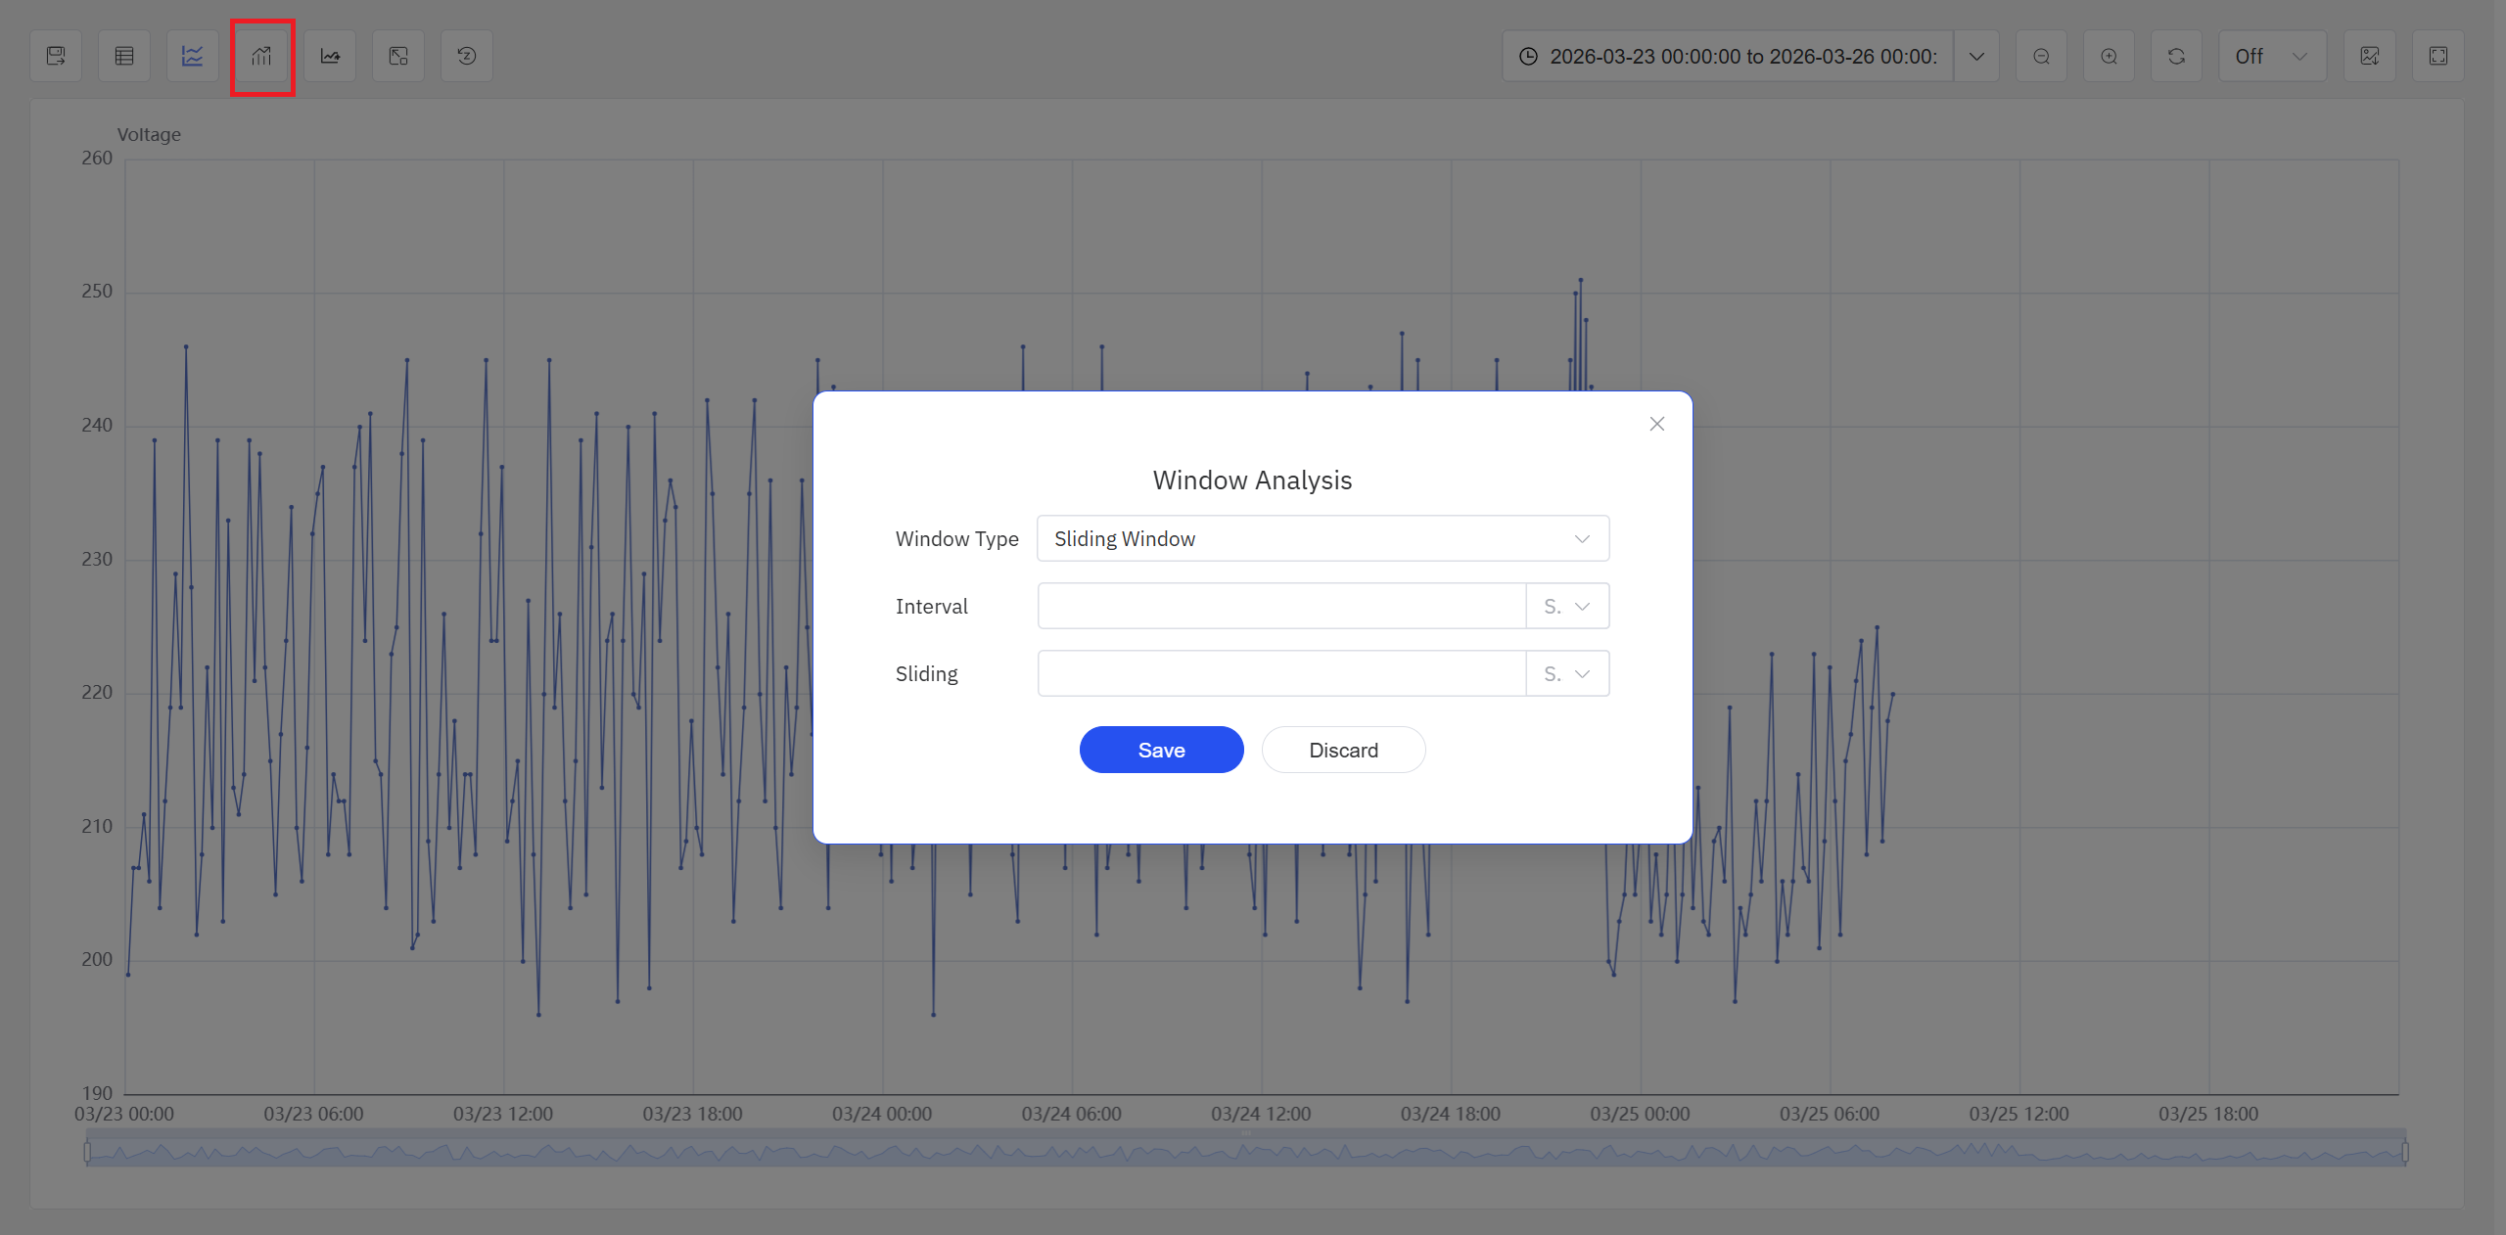Expand the Off auto-refresh dropdown
The height and width of the screenshot is (1235, 2506).
tap(2271, 56)
